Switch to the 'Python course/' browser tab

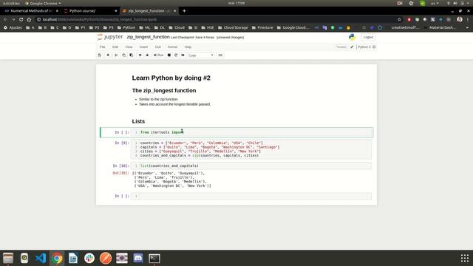tap(90, 11)
